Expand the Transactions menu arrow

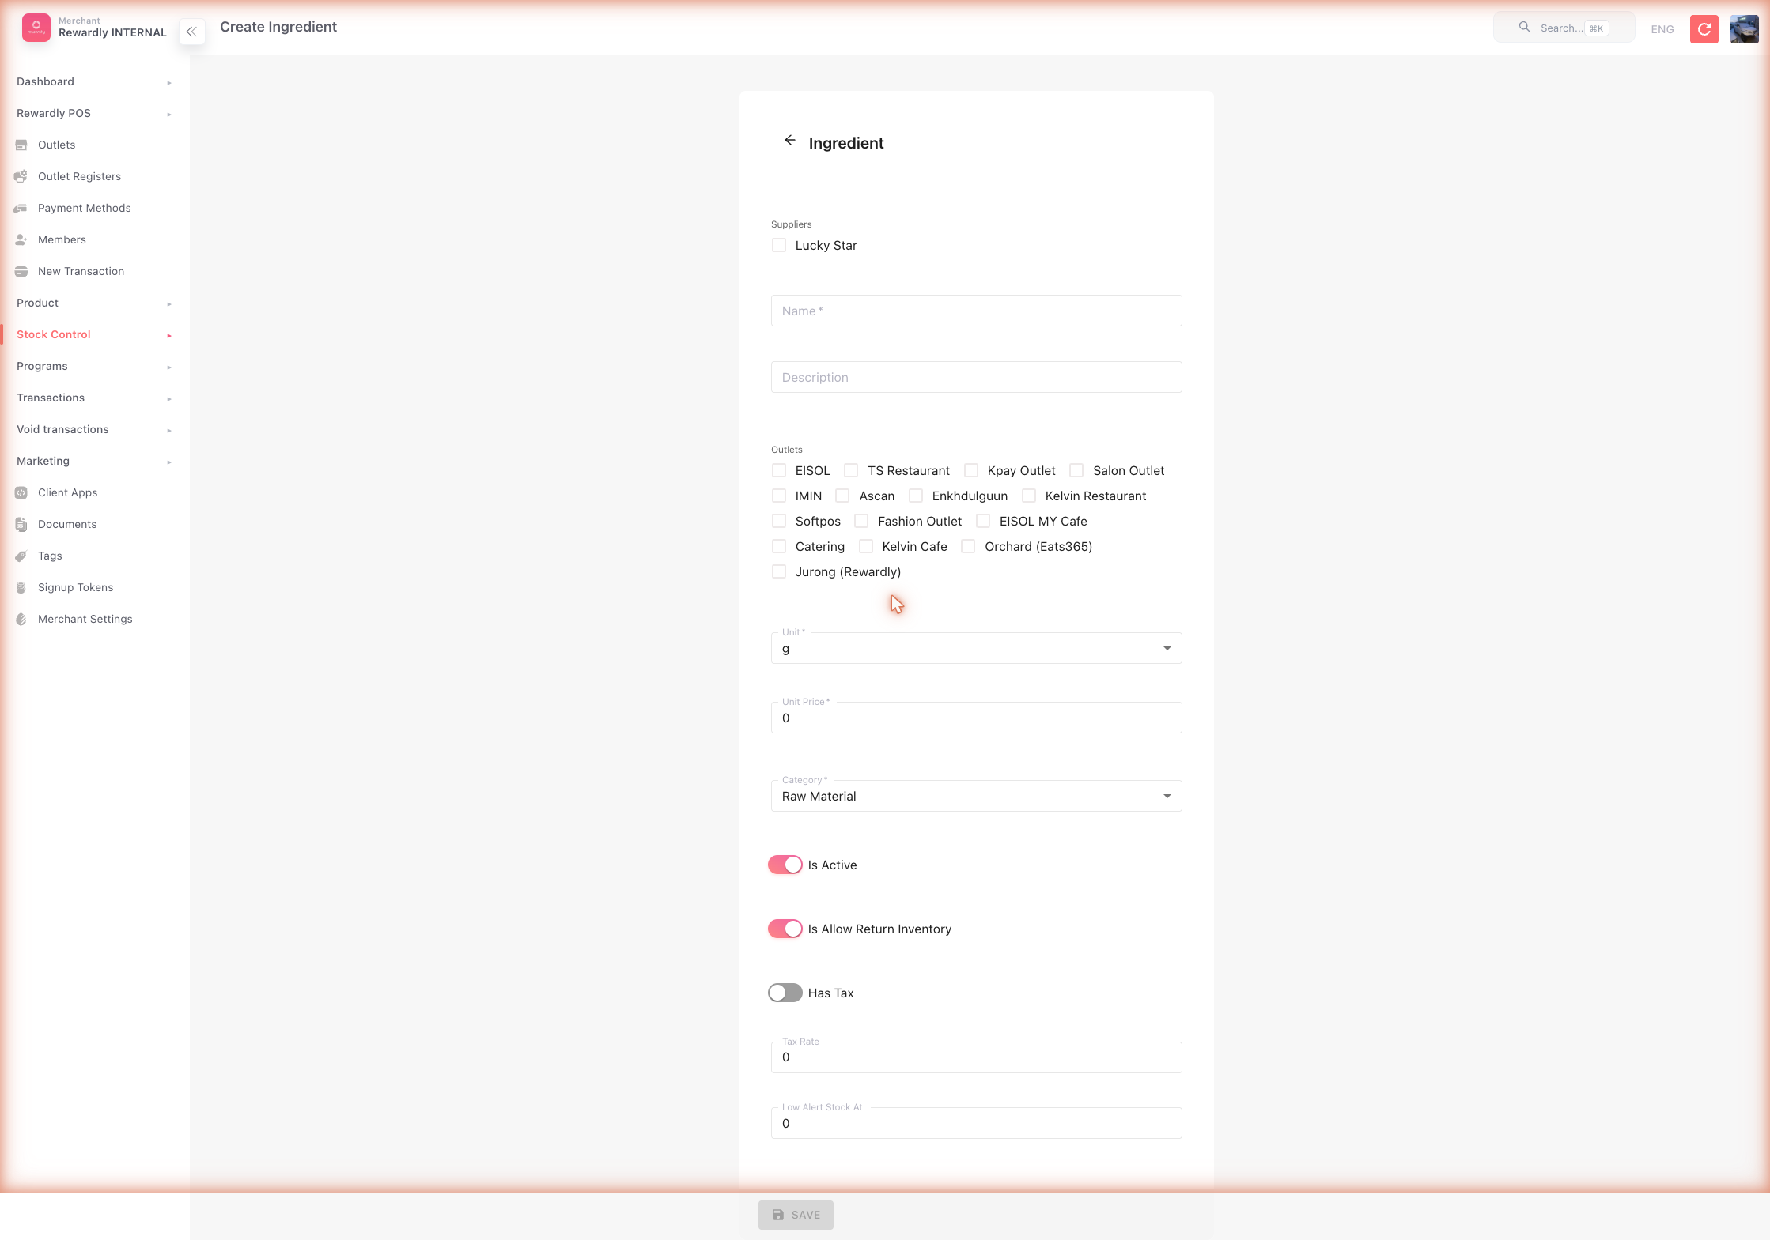(x=169, y=398)
